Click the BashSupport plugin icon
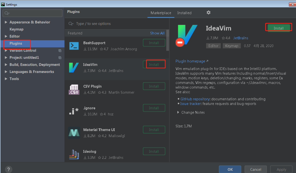Viewport: 296px width, 173px height. [x=74, y=45]
